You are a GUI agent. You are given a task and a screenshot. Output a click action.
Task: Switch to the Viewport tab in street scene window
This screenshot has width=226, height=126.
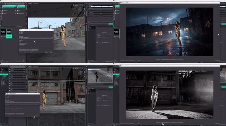30,3
